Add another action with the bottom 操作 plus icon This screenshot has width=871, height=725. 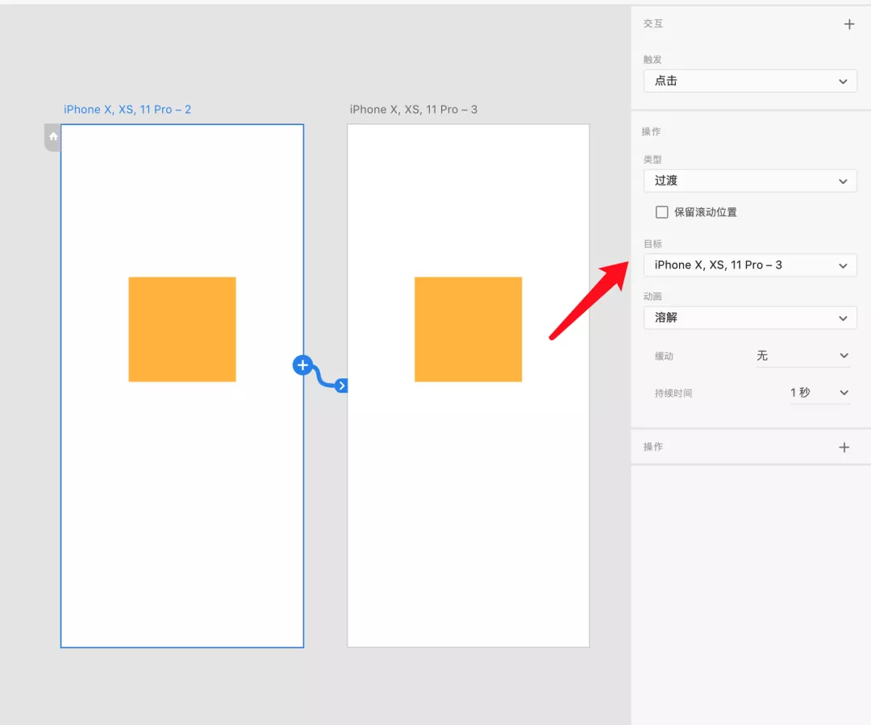point(844,447)
